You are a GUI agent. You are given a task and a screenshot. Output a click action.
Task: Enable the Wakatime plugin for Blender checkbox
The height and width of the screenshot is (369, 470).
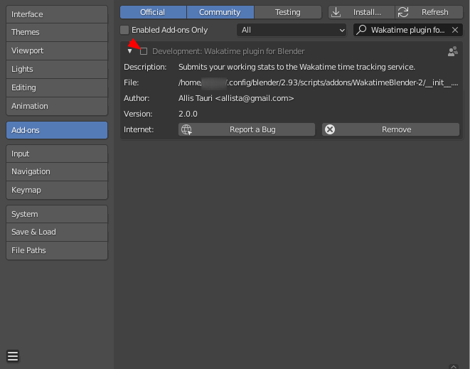[x=144, y=51]
